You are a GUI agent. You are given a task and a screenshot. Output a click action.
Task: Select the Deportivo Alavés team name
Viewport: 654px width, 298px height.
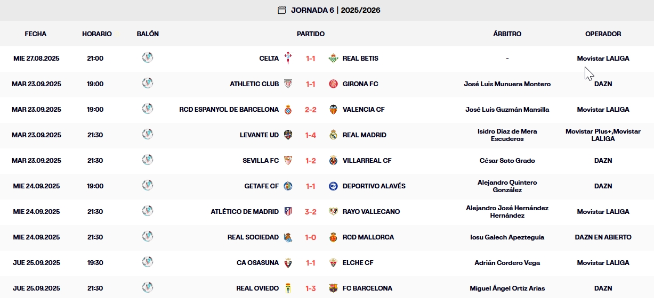(x=374, y=186)
